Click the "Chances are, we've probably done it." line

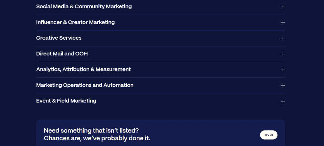(97, 138)
